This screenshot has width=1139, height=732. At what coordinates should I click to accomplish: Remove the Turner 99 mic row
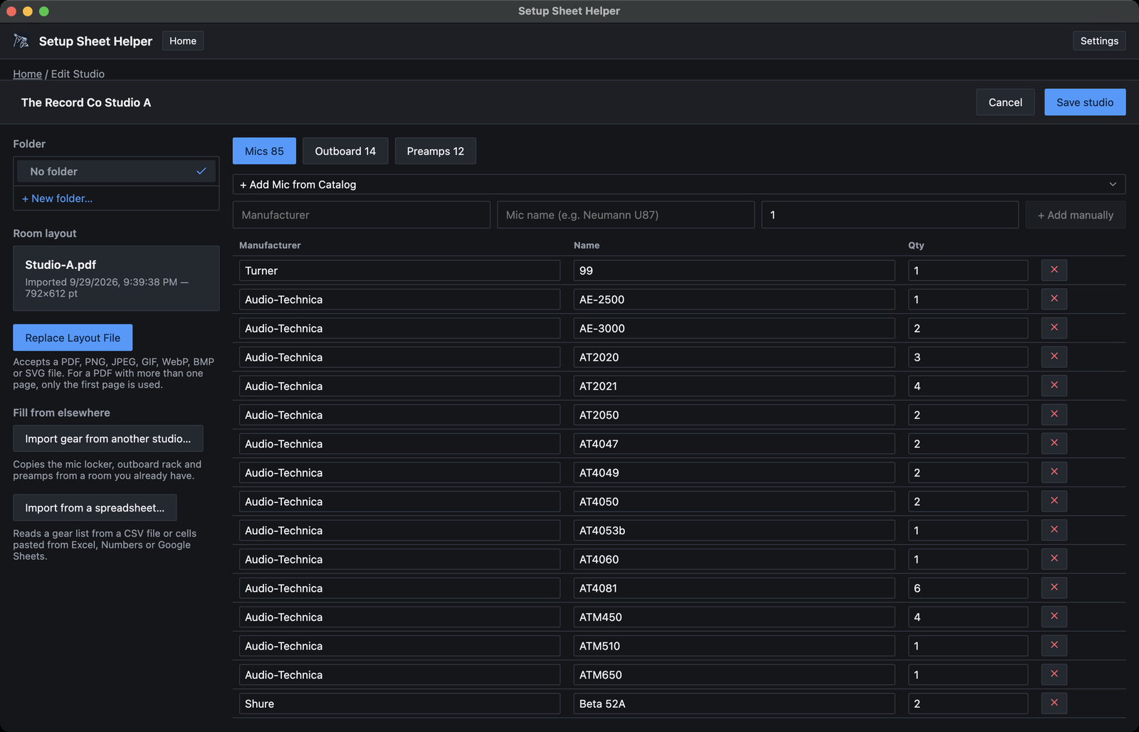1054,270
